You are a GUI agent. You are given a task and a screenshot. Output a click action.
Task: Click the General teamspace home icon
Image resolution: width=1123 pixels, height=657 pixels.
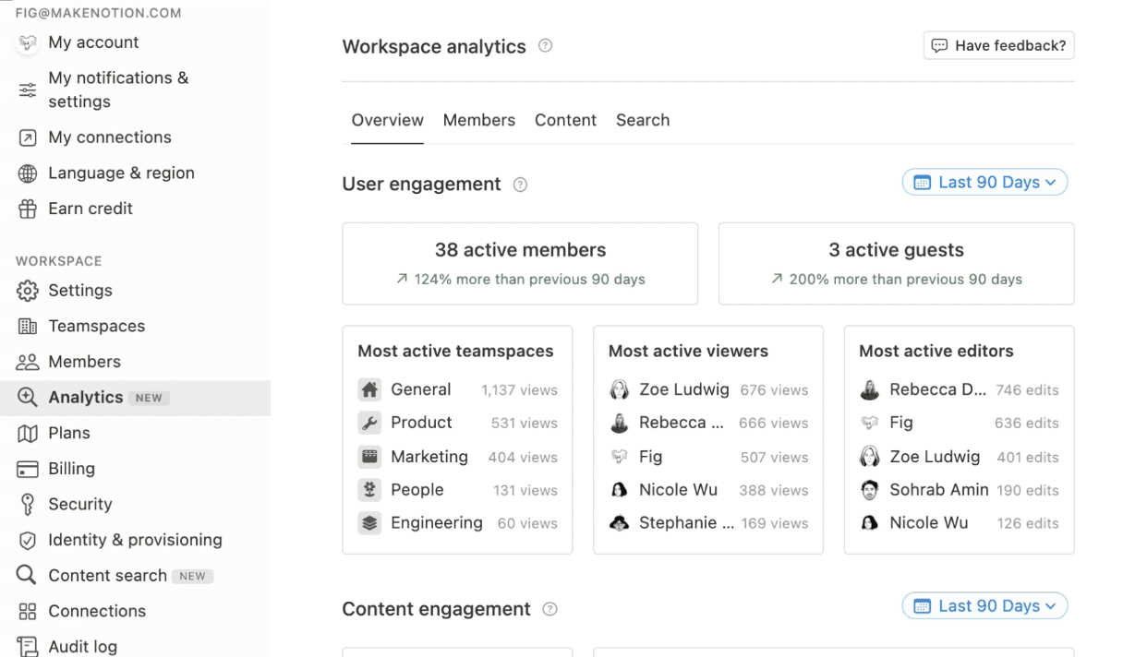369,390
